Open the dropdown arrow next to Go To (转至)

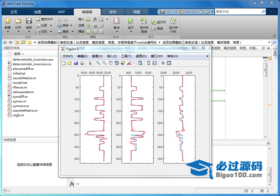pos(71,25)
